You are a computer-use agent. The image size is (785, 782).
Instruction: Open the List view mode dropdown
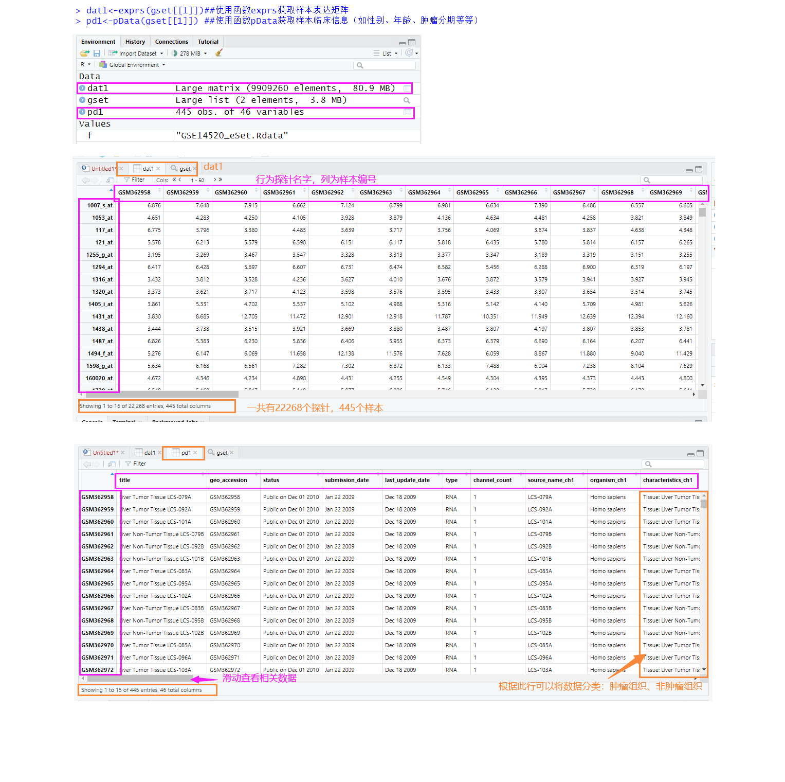click(386, 53)
